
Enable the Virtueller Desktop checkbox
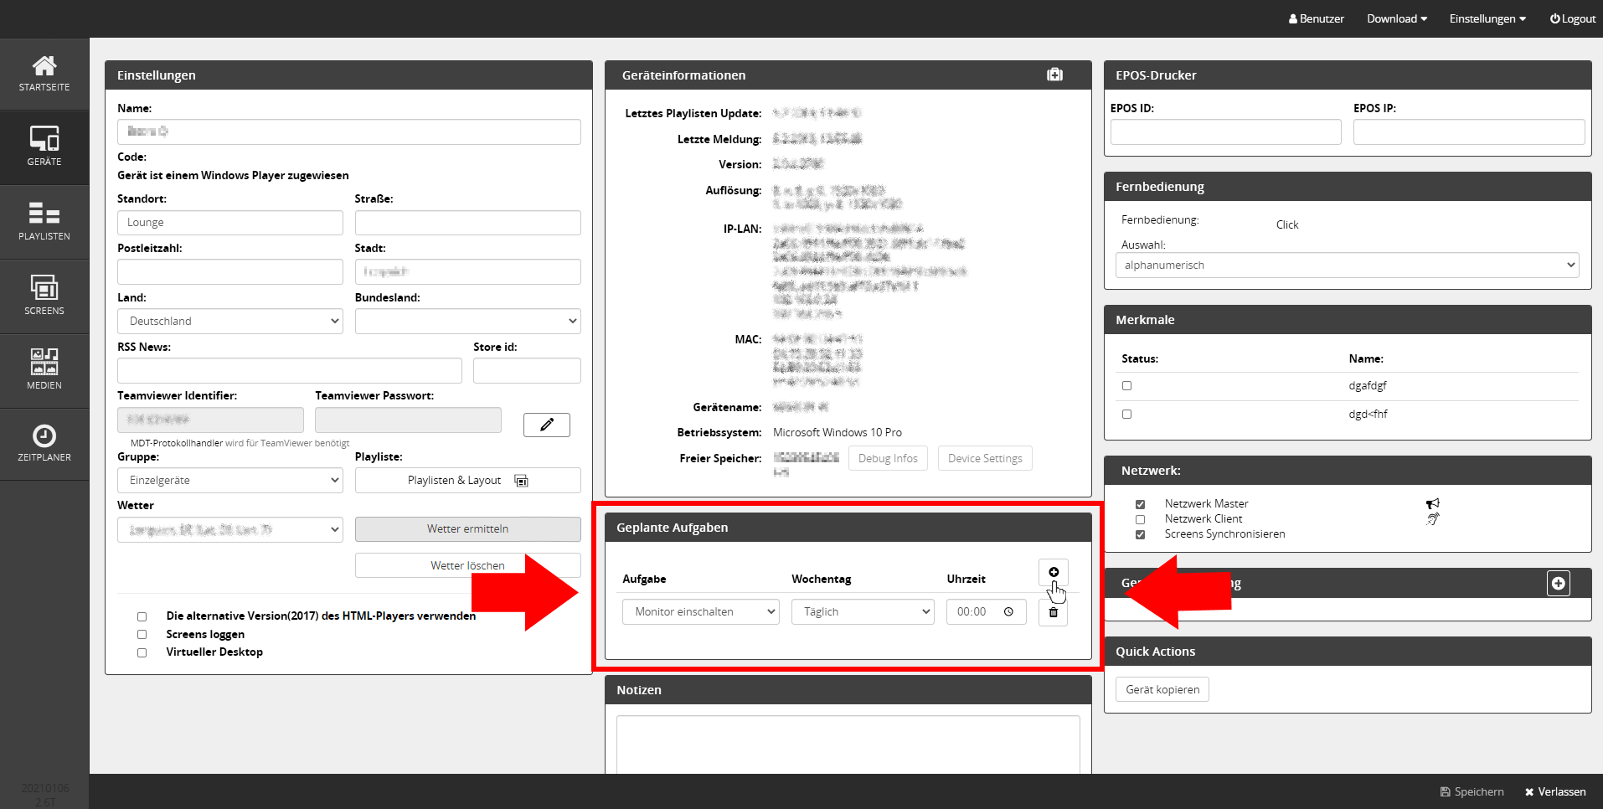(142, 652)
